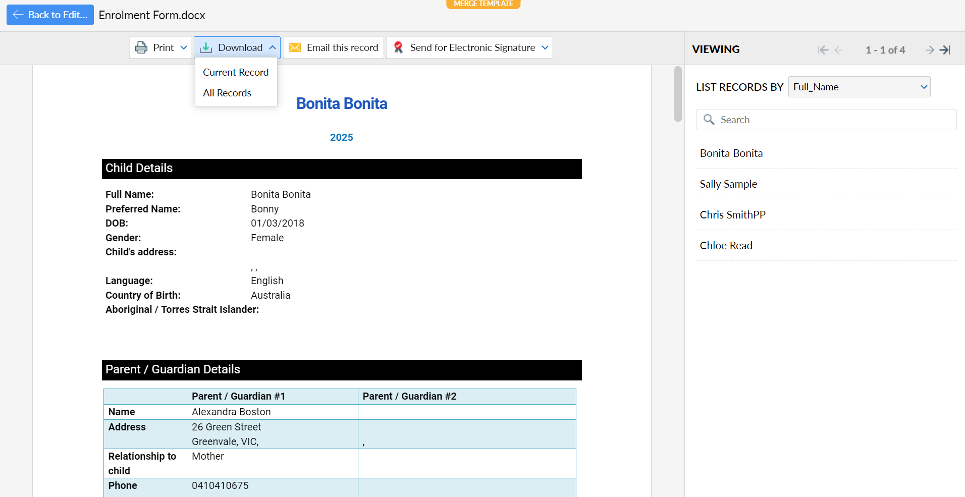Expand Send for Electronic Signature chevron
965x497 pixels.
(545, 47)
